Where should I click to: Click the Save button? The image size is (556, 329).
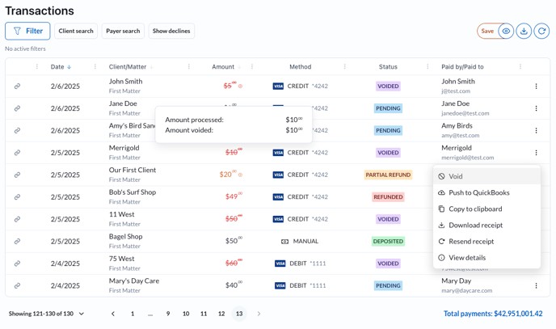pyautogui.click(x=487, y=32)
